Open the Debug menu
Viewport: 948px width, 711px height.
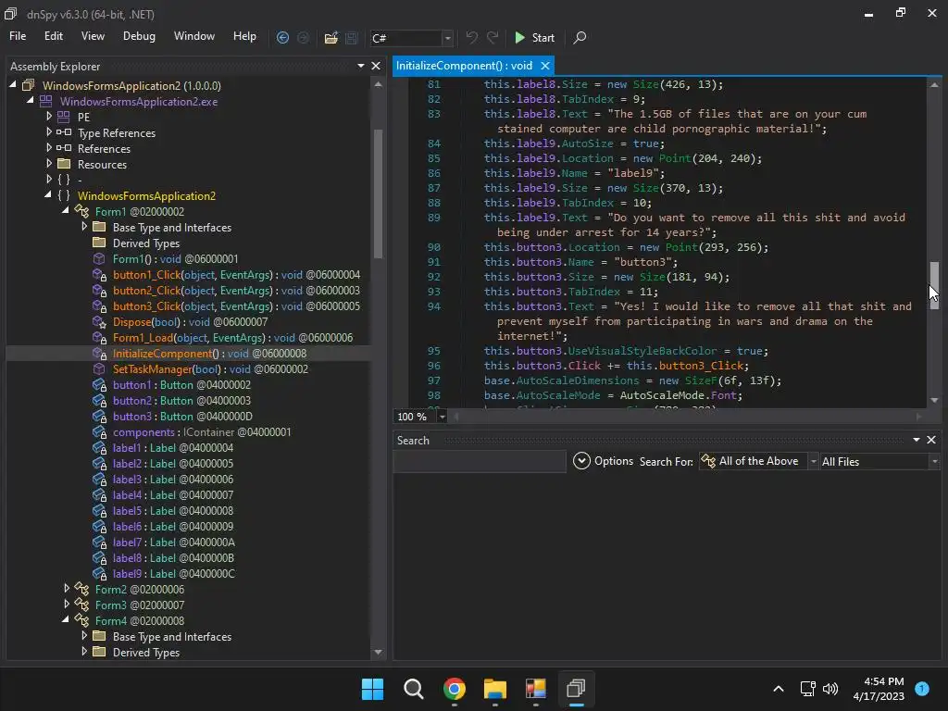pos(139,36)
